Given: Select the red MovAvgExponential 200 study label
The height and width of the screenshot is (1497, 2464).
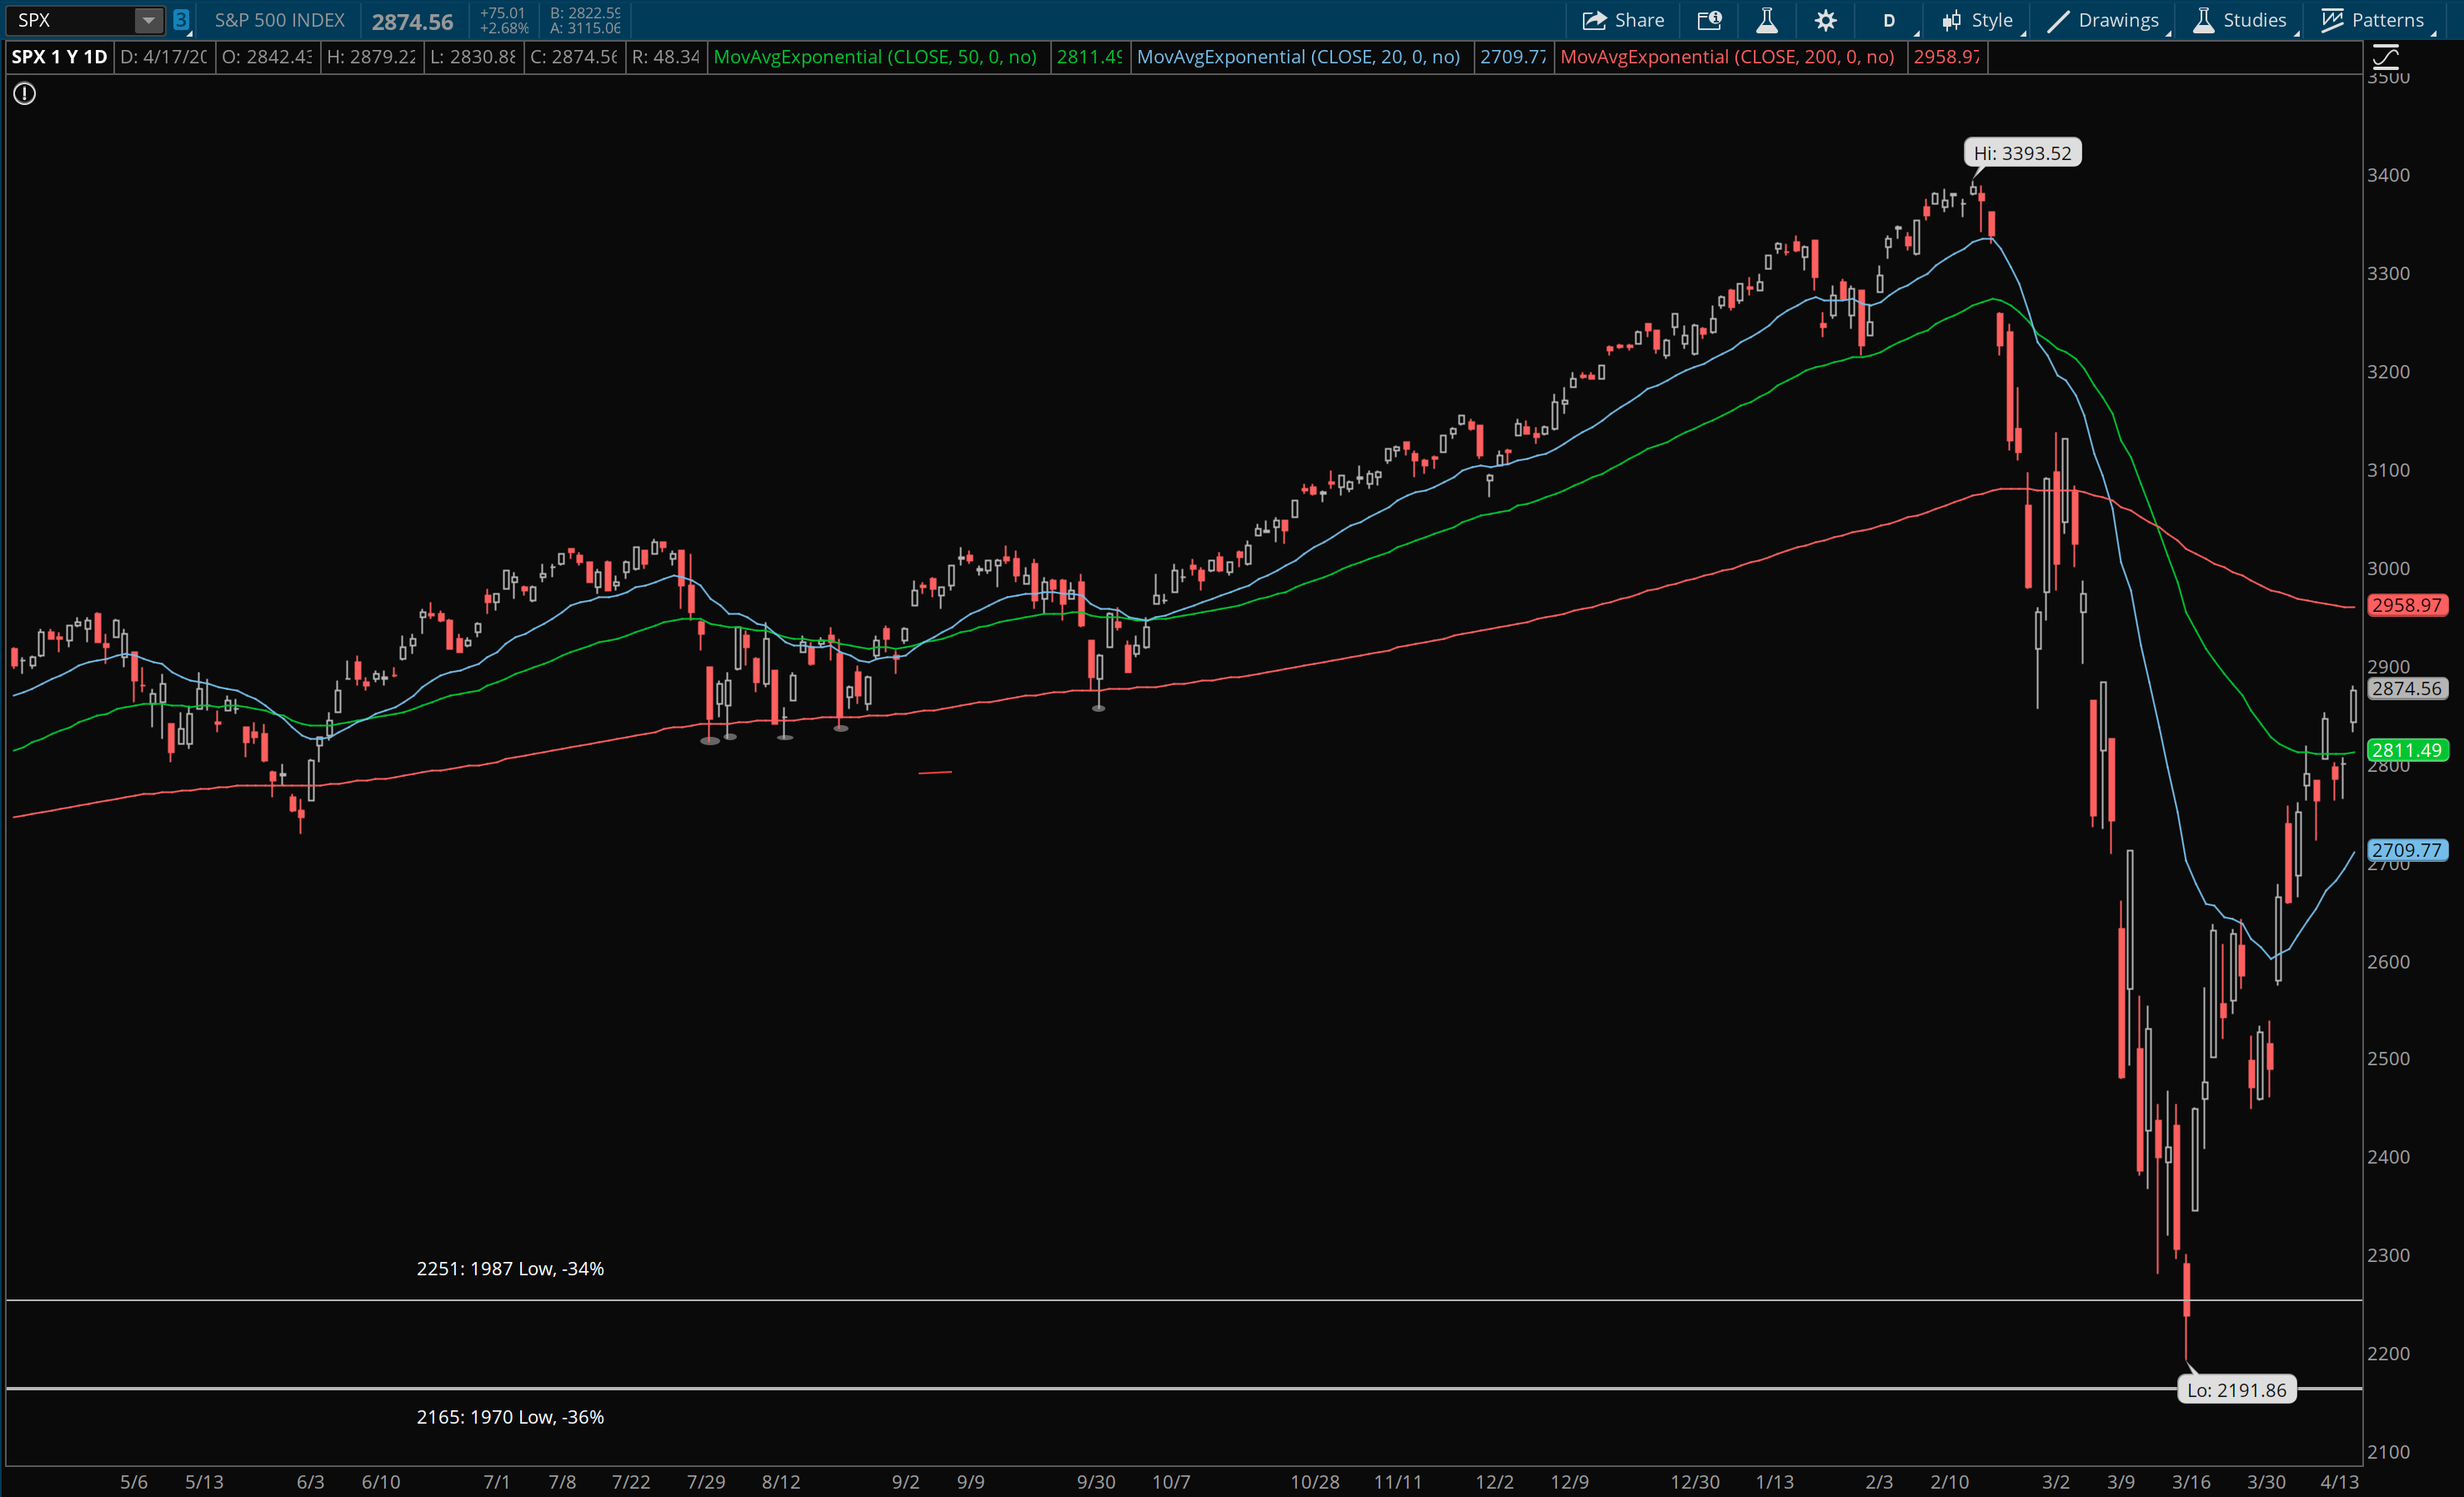Looking at the screenshot, I should (x=1727, y=57).
